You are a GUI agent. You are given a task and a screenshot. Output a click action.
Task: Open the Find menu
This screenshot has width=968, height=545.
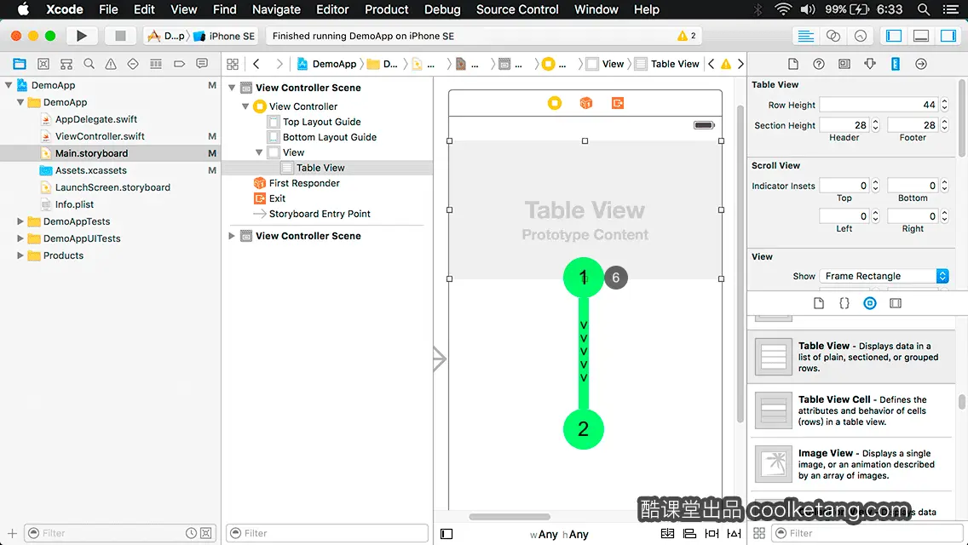[x=225, y=9]
